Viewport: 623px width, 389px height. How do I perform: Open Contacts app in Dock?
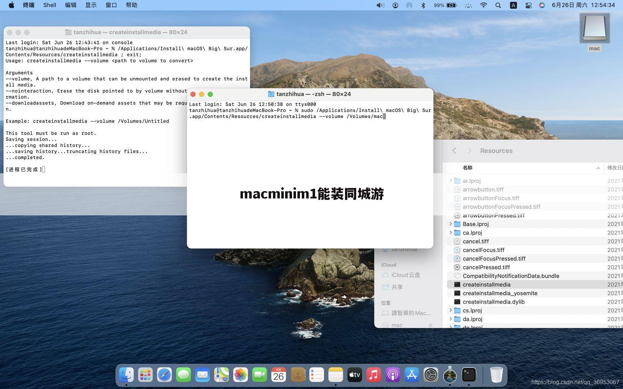pos(297,375)
